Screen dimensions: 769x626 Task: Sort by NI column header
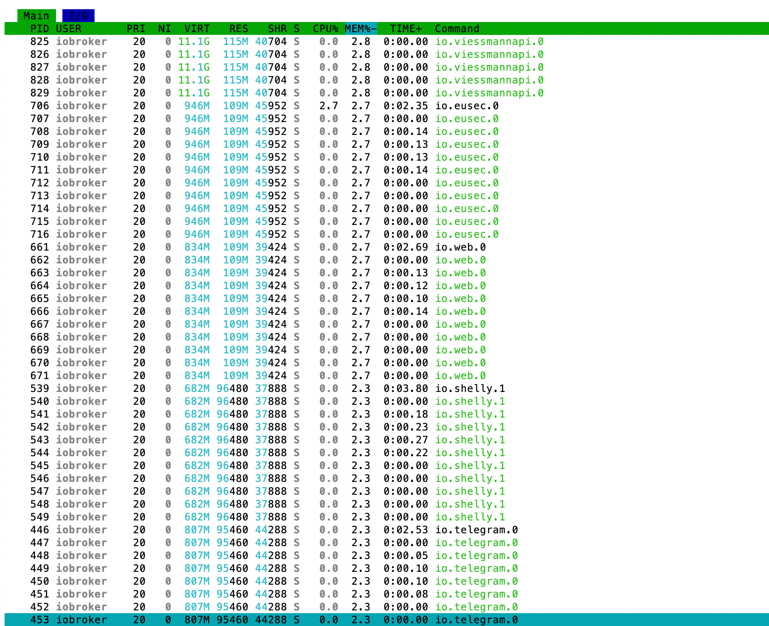(164, 28)
